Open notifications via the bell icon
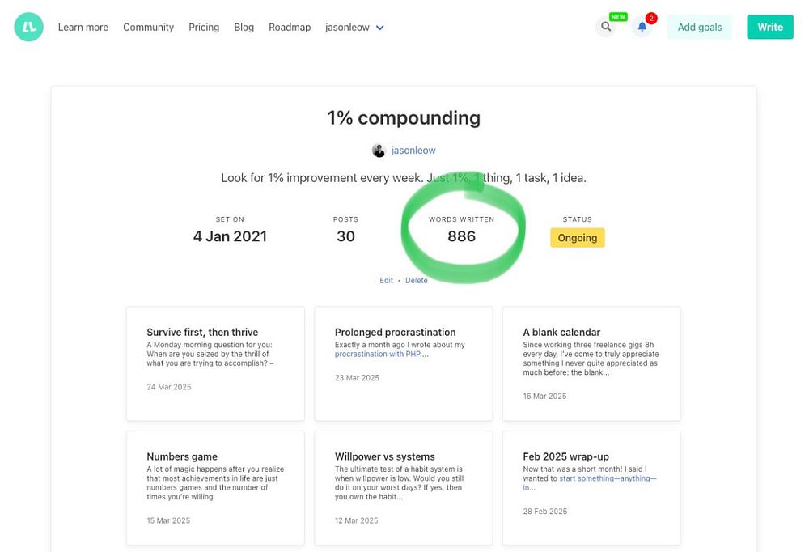This screenshot has height=552, width=809. coord(642,27)
